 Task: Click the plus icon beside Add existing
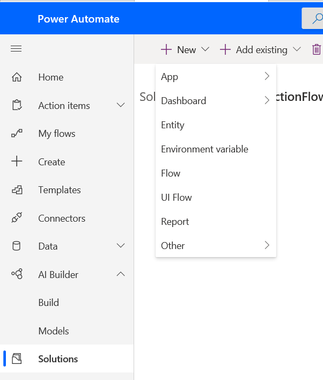[225, 49]
